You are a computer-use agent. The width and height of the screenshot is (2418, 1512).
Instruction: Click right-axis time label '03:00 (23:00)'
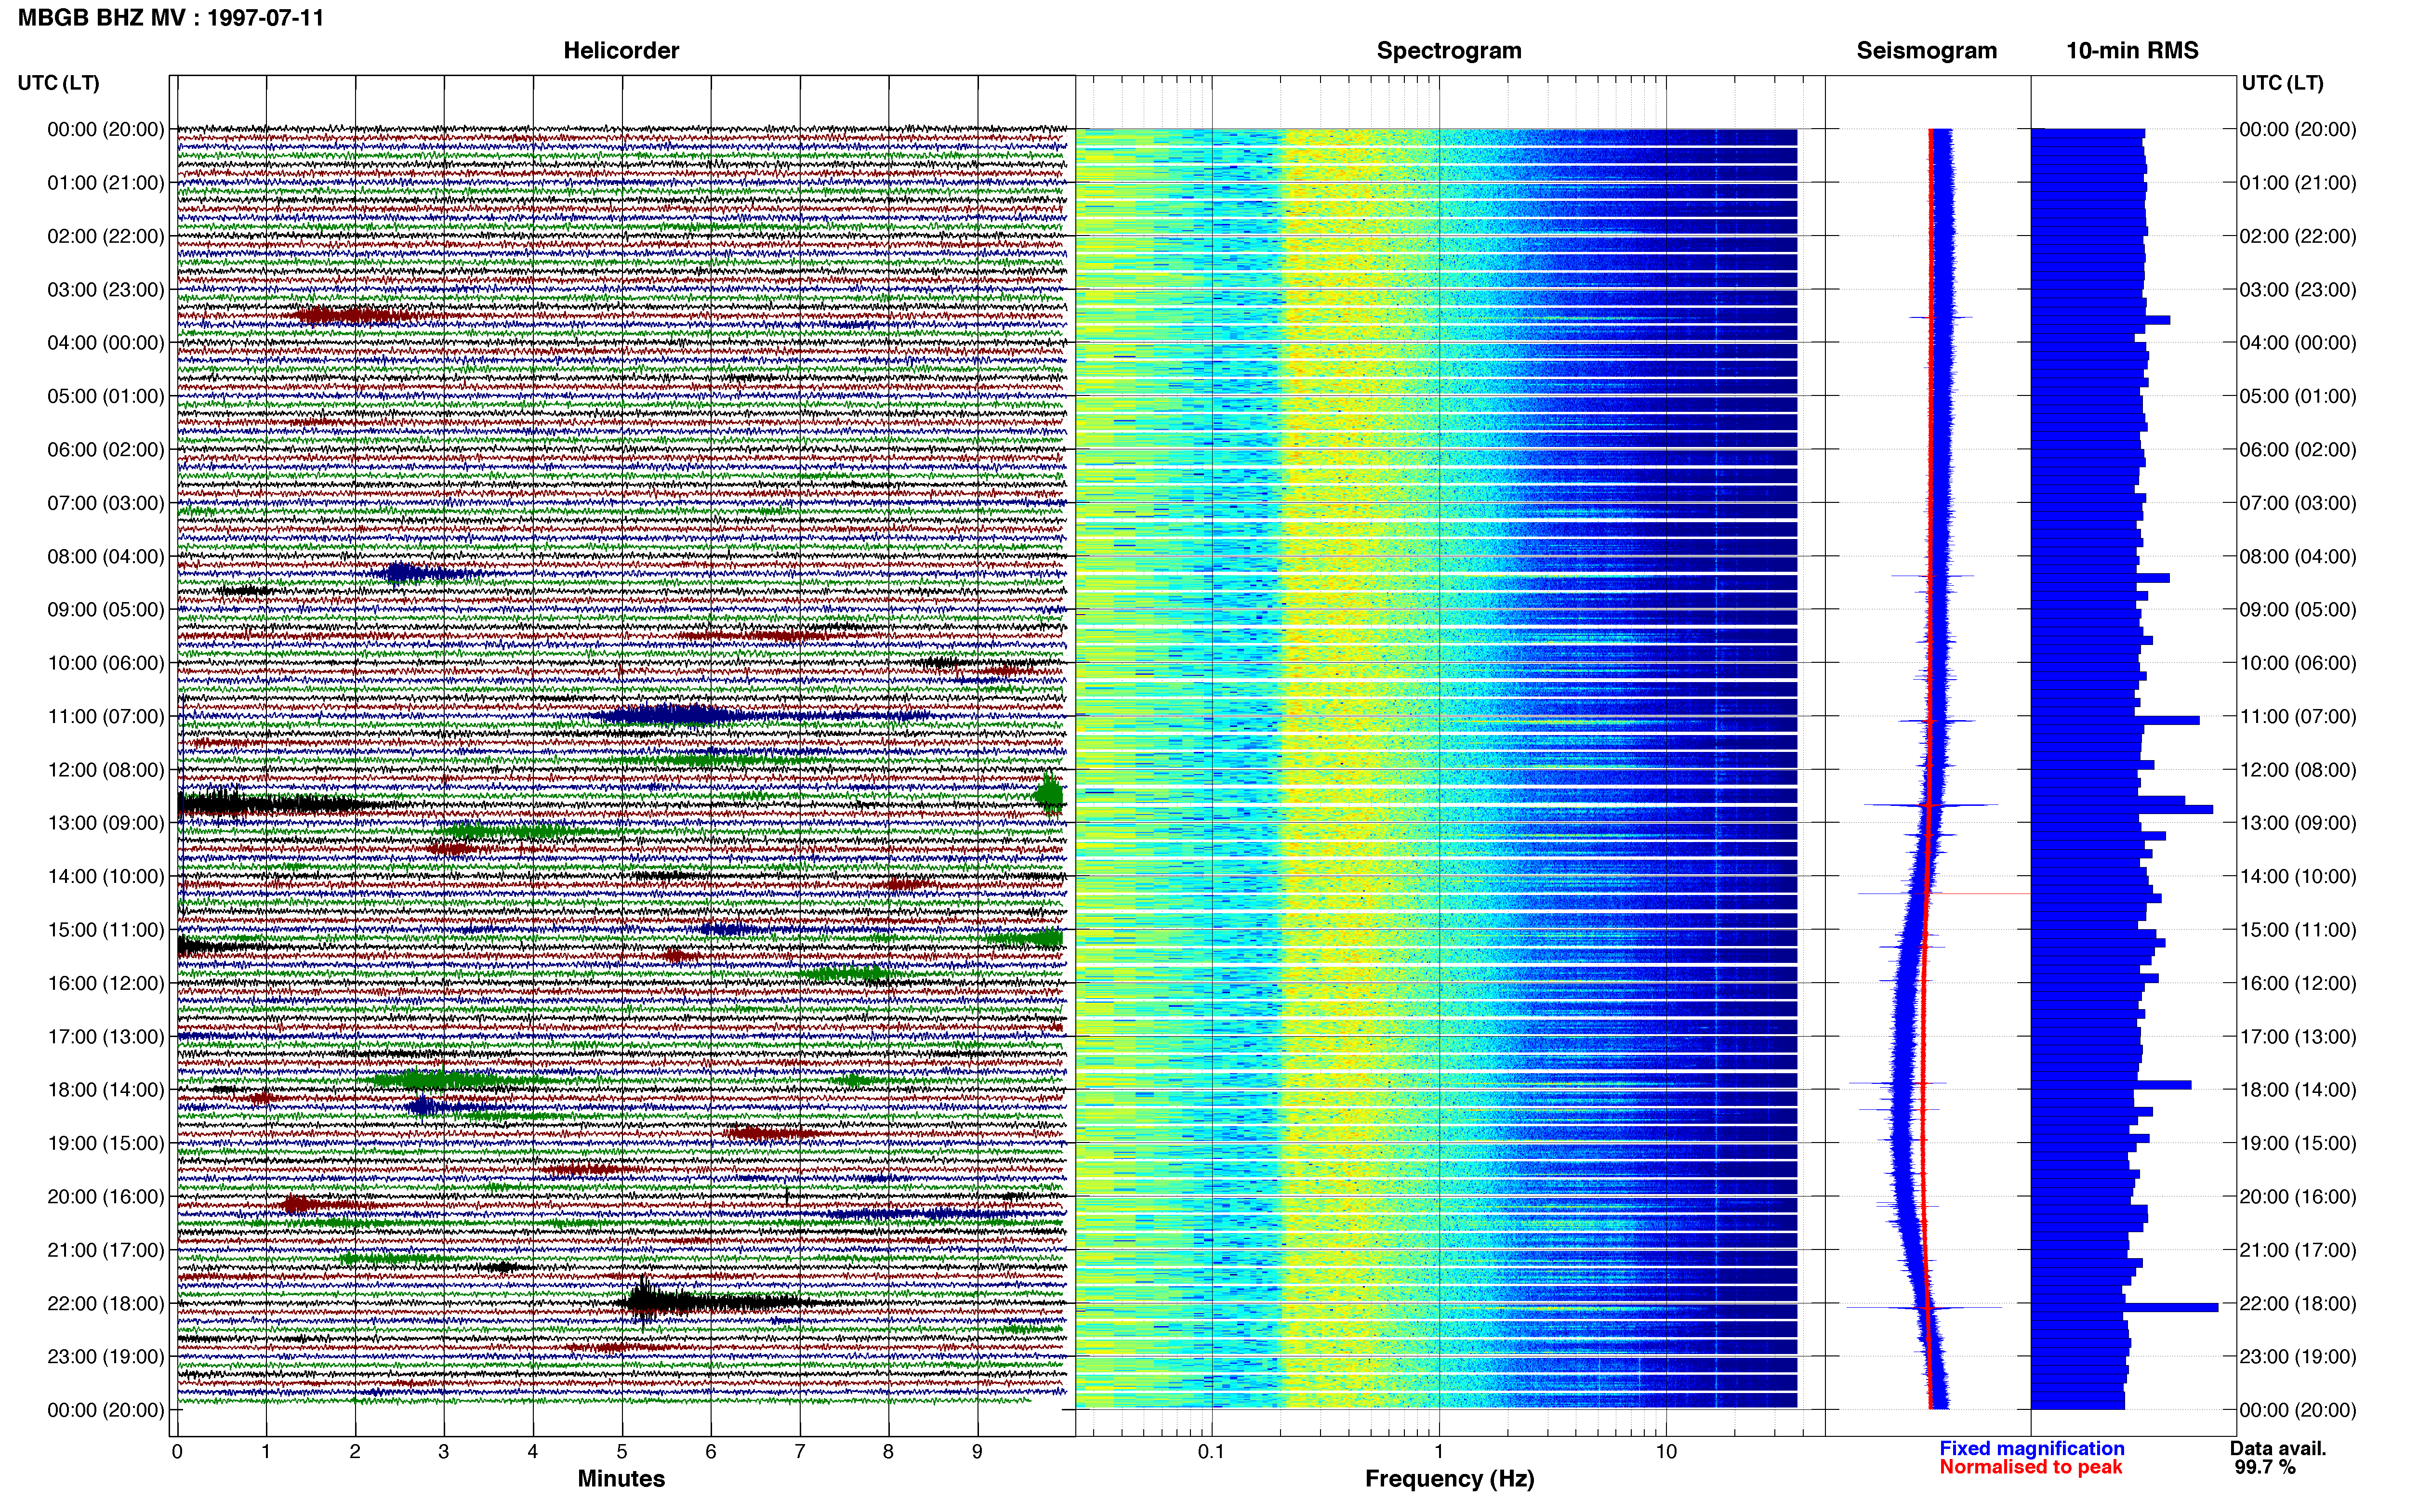(2298, 290)
